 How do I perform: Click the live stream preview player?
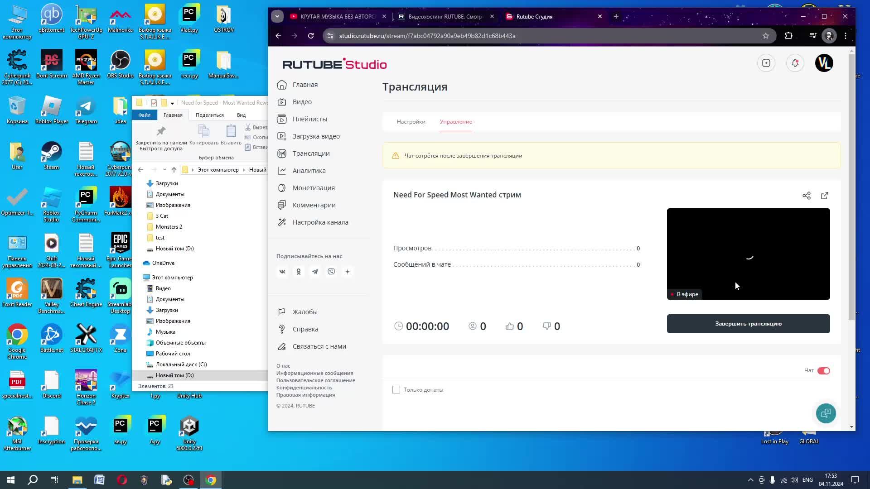point(748,254)
